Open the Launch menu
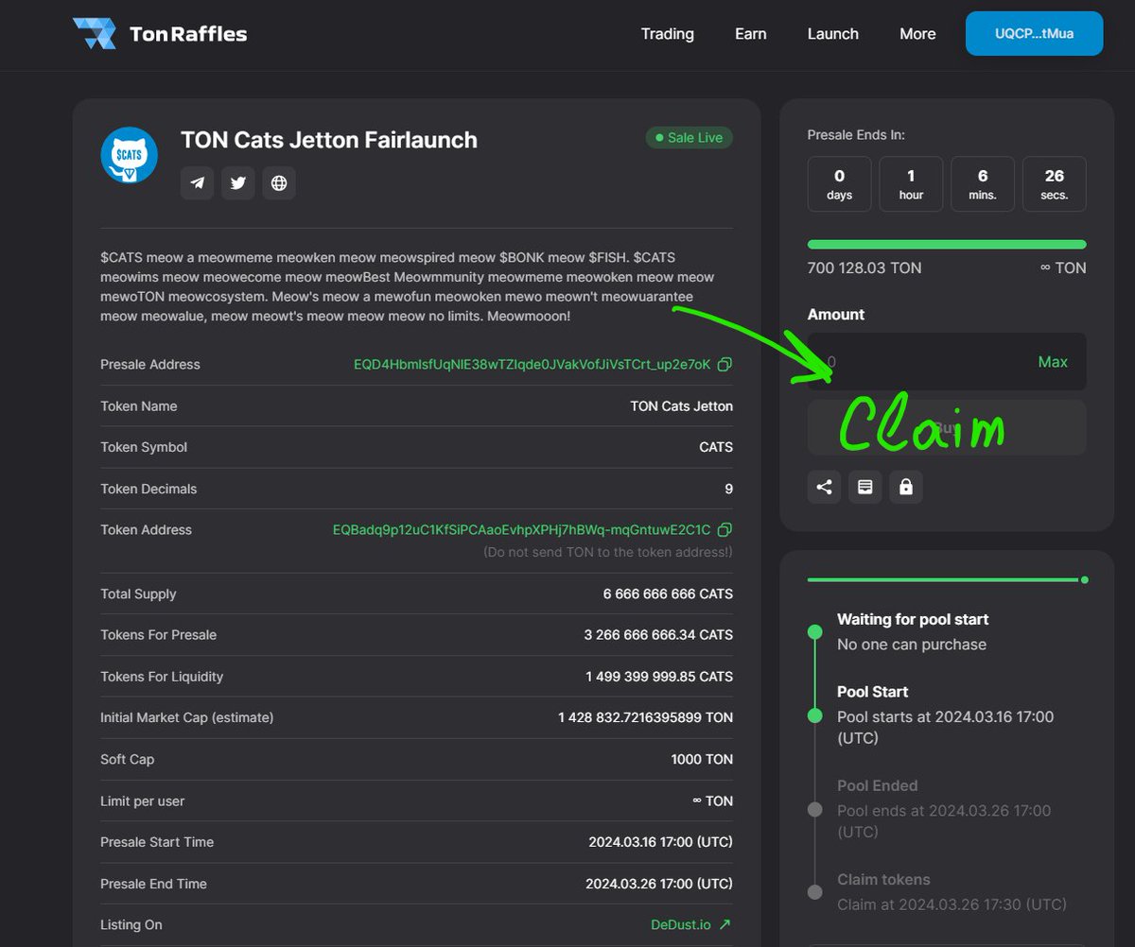 pyautogui.click(x=833, y=34)
